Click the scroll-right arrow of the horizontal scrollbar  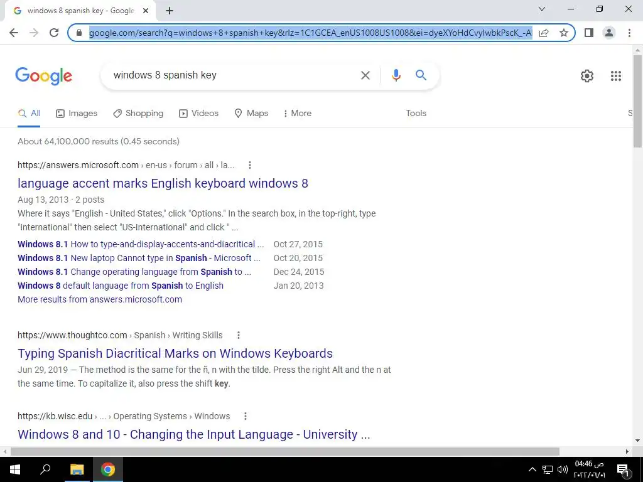tap(627, 451)
